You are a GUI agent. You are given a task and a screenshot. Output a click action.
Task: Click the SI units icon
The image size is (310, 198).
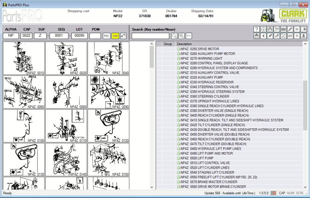[297, 29]
